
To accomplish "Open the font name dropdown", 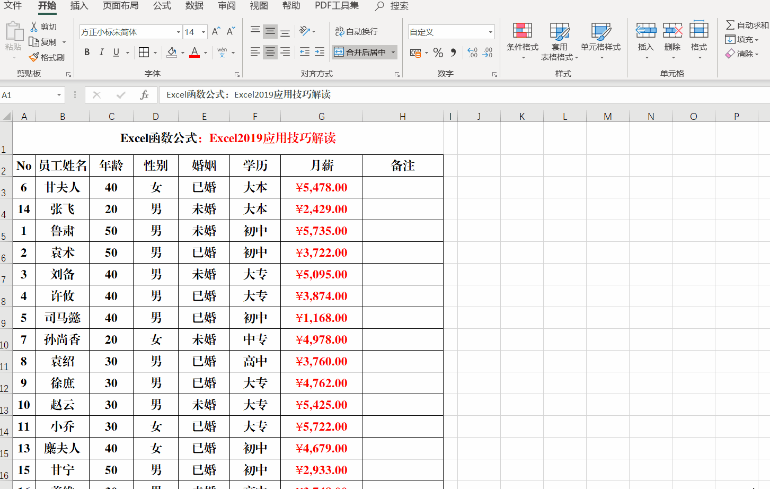I will pyautogui.click(x=179, y=32).
